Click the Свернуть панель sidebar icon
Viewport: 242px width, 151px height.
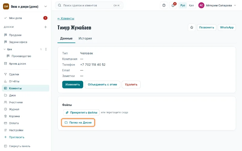point(5,146)
